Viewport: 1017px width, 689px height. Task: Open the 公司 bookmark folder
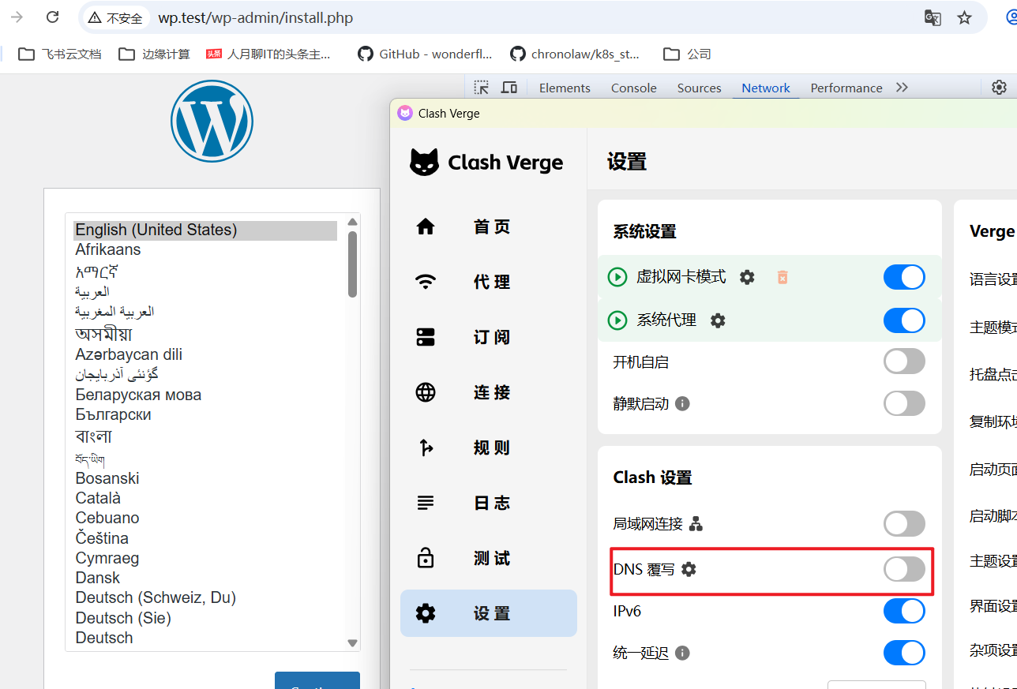point(688,54)
